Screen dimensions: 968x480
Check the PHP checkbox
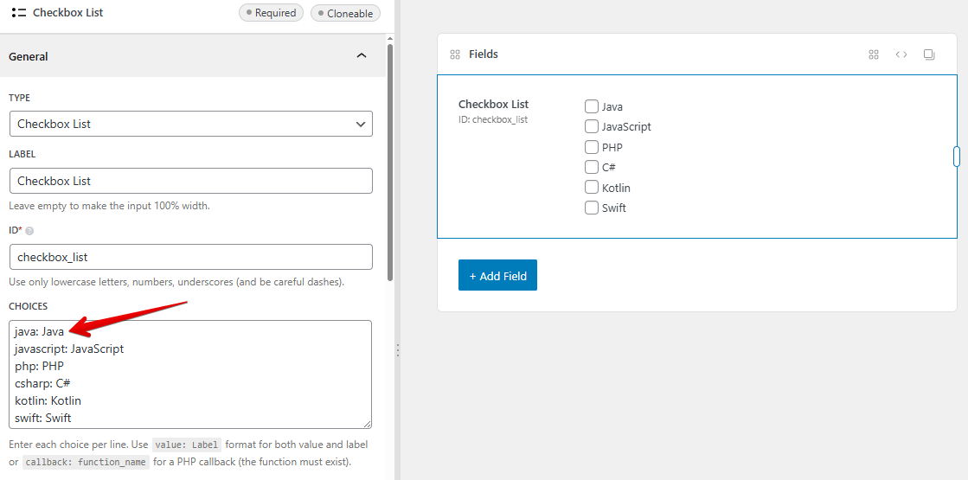(x=592, y=147)
